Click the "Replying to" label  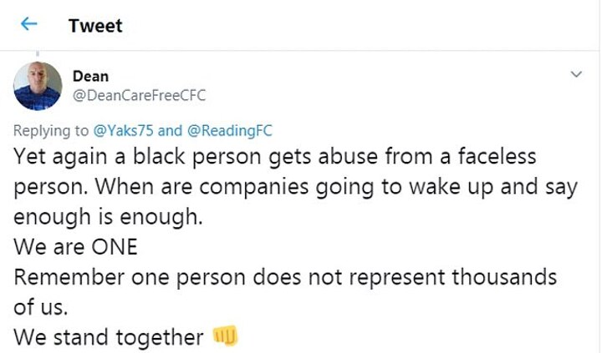(48, 131)
